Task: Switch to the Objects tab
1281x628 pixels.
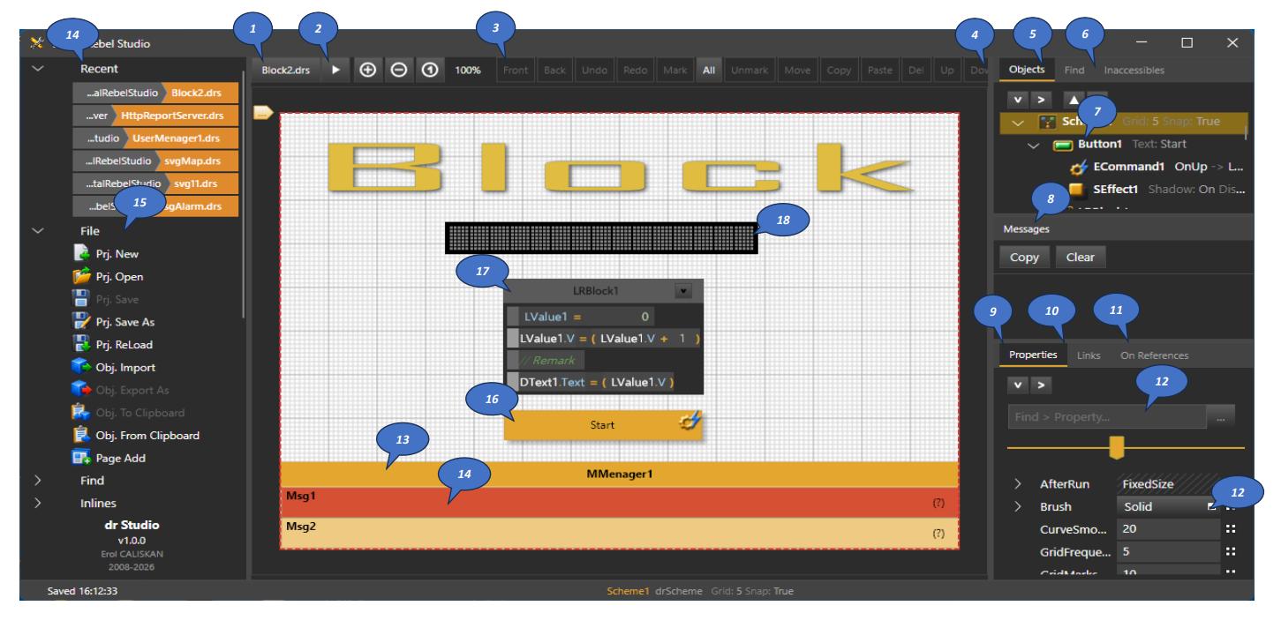Action: (x=1027, y=70)
